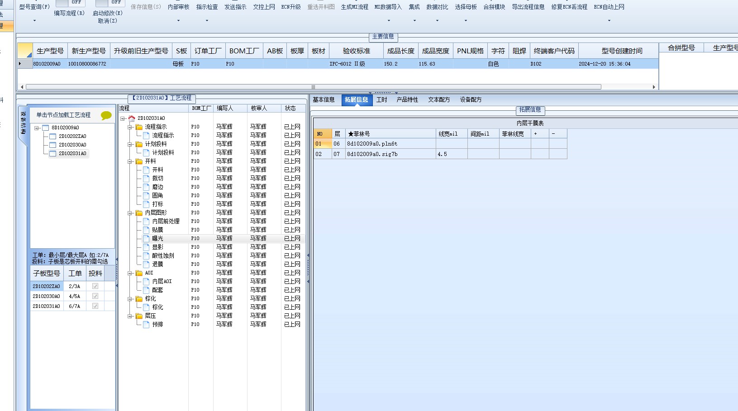Collapse the 内层图形 tree branch

point(129,213)
